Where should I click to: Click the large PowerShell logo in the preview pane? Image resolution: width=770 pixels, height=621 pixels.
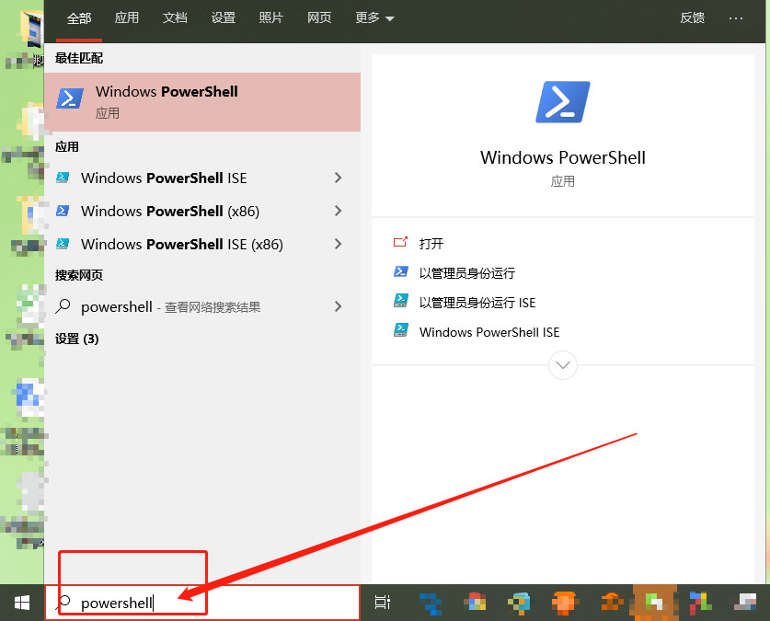click(562, 102)
